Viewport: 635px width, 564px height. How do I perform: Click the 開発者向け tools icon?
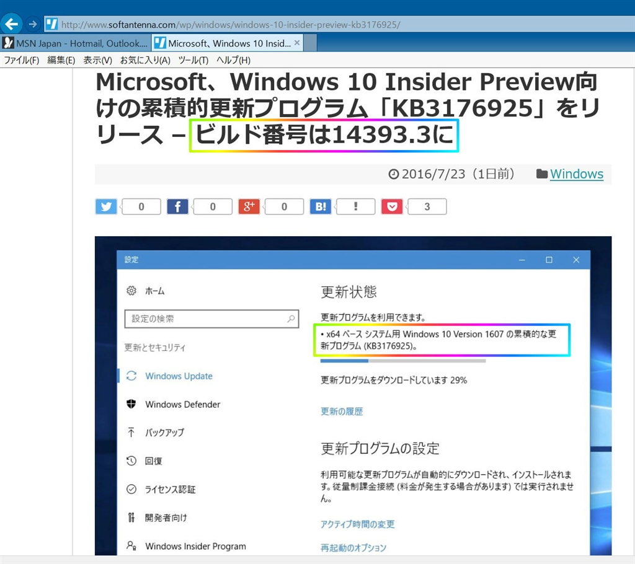click(131, 518)
